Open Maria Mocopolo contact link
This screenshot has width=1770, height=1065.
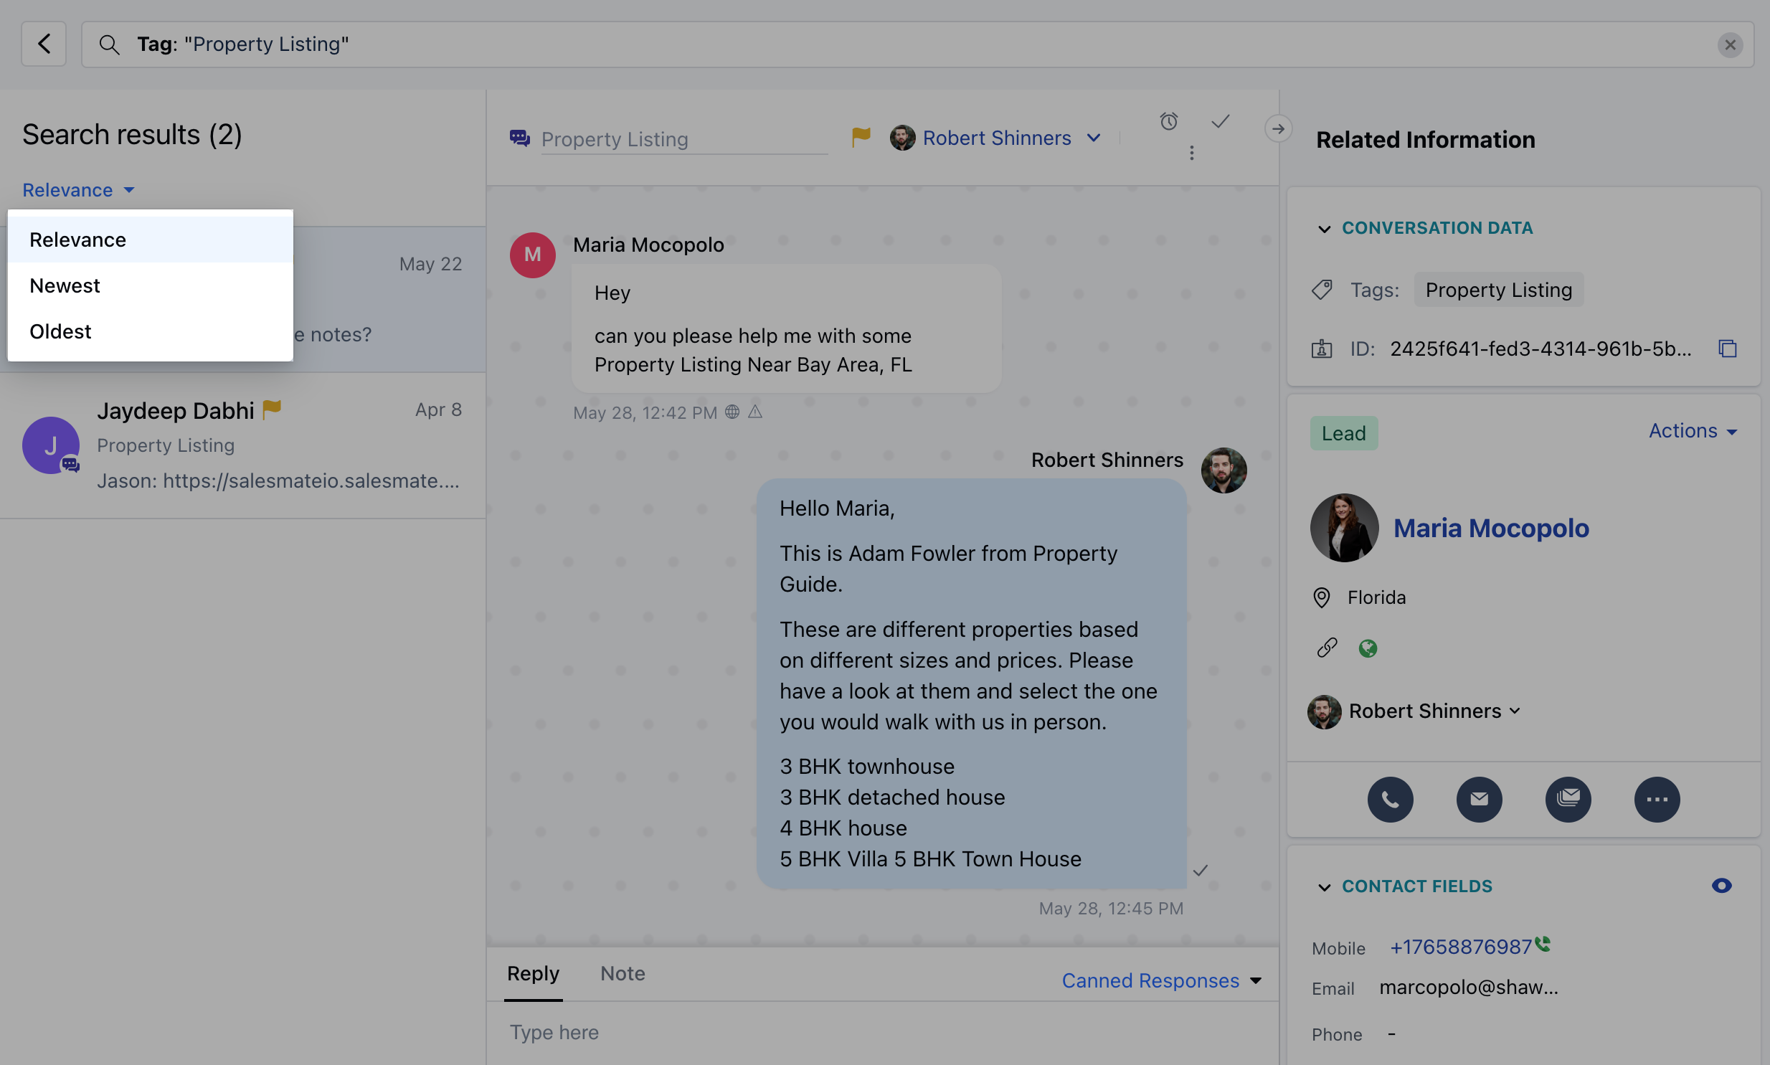click(x=1490, y=527)
